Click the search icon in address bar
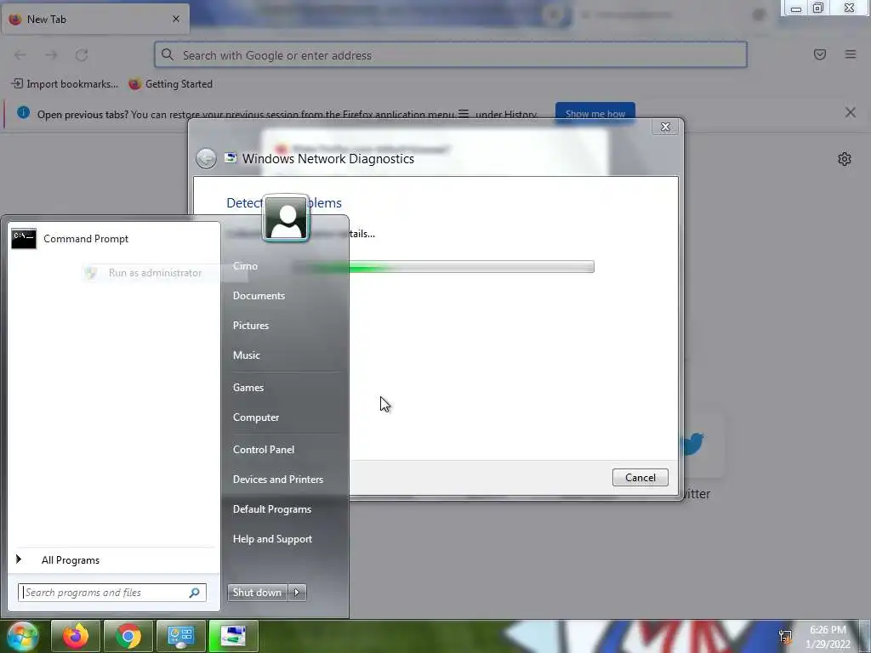Screen dimensions: 871x653 click(168, 54)
